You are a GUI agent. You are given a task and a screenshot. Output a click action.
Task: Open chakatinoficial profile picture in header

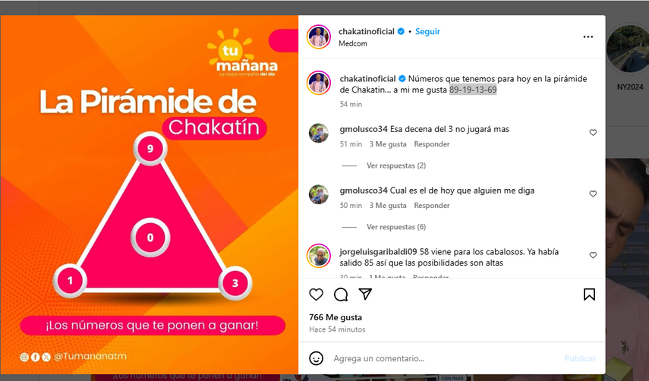[319, 37]
